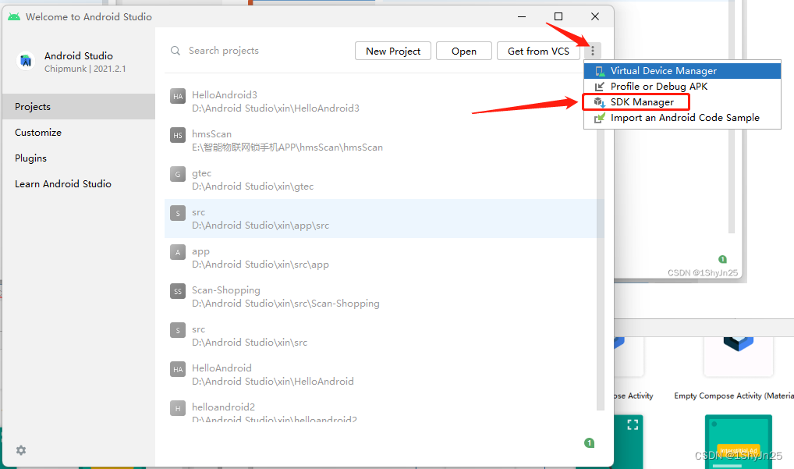
Task: Choose Import an Android Code Sample
Action: 682,117
